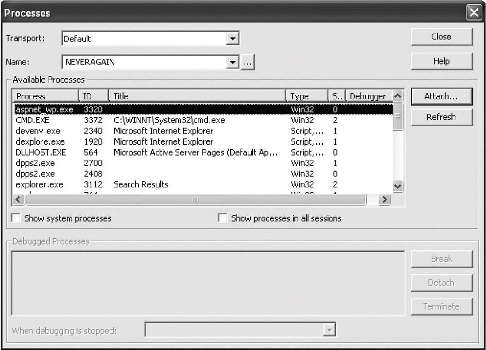Sort processes by ID column header
This screenshot has width=486, height=350.
pyautogui.click(x=93, y=96)
